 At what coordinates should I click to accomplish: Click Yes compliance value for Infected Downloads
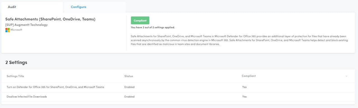(244, 97)
